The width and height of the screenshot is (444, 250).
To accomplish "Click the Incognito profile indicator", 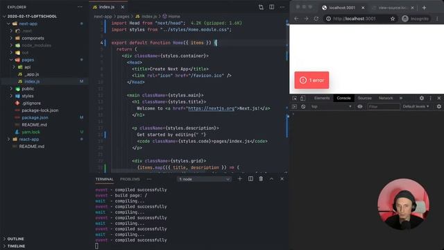I will pyautogui.click(x=416, y=19).
